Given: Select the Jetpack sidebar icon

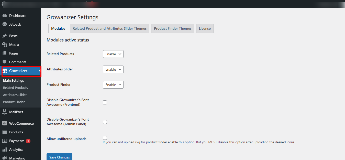Looking at the screenshot, I should (5, 24).
